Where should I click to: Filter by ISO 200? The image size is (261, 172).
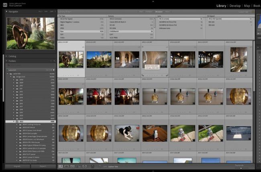point(230,22)
